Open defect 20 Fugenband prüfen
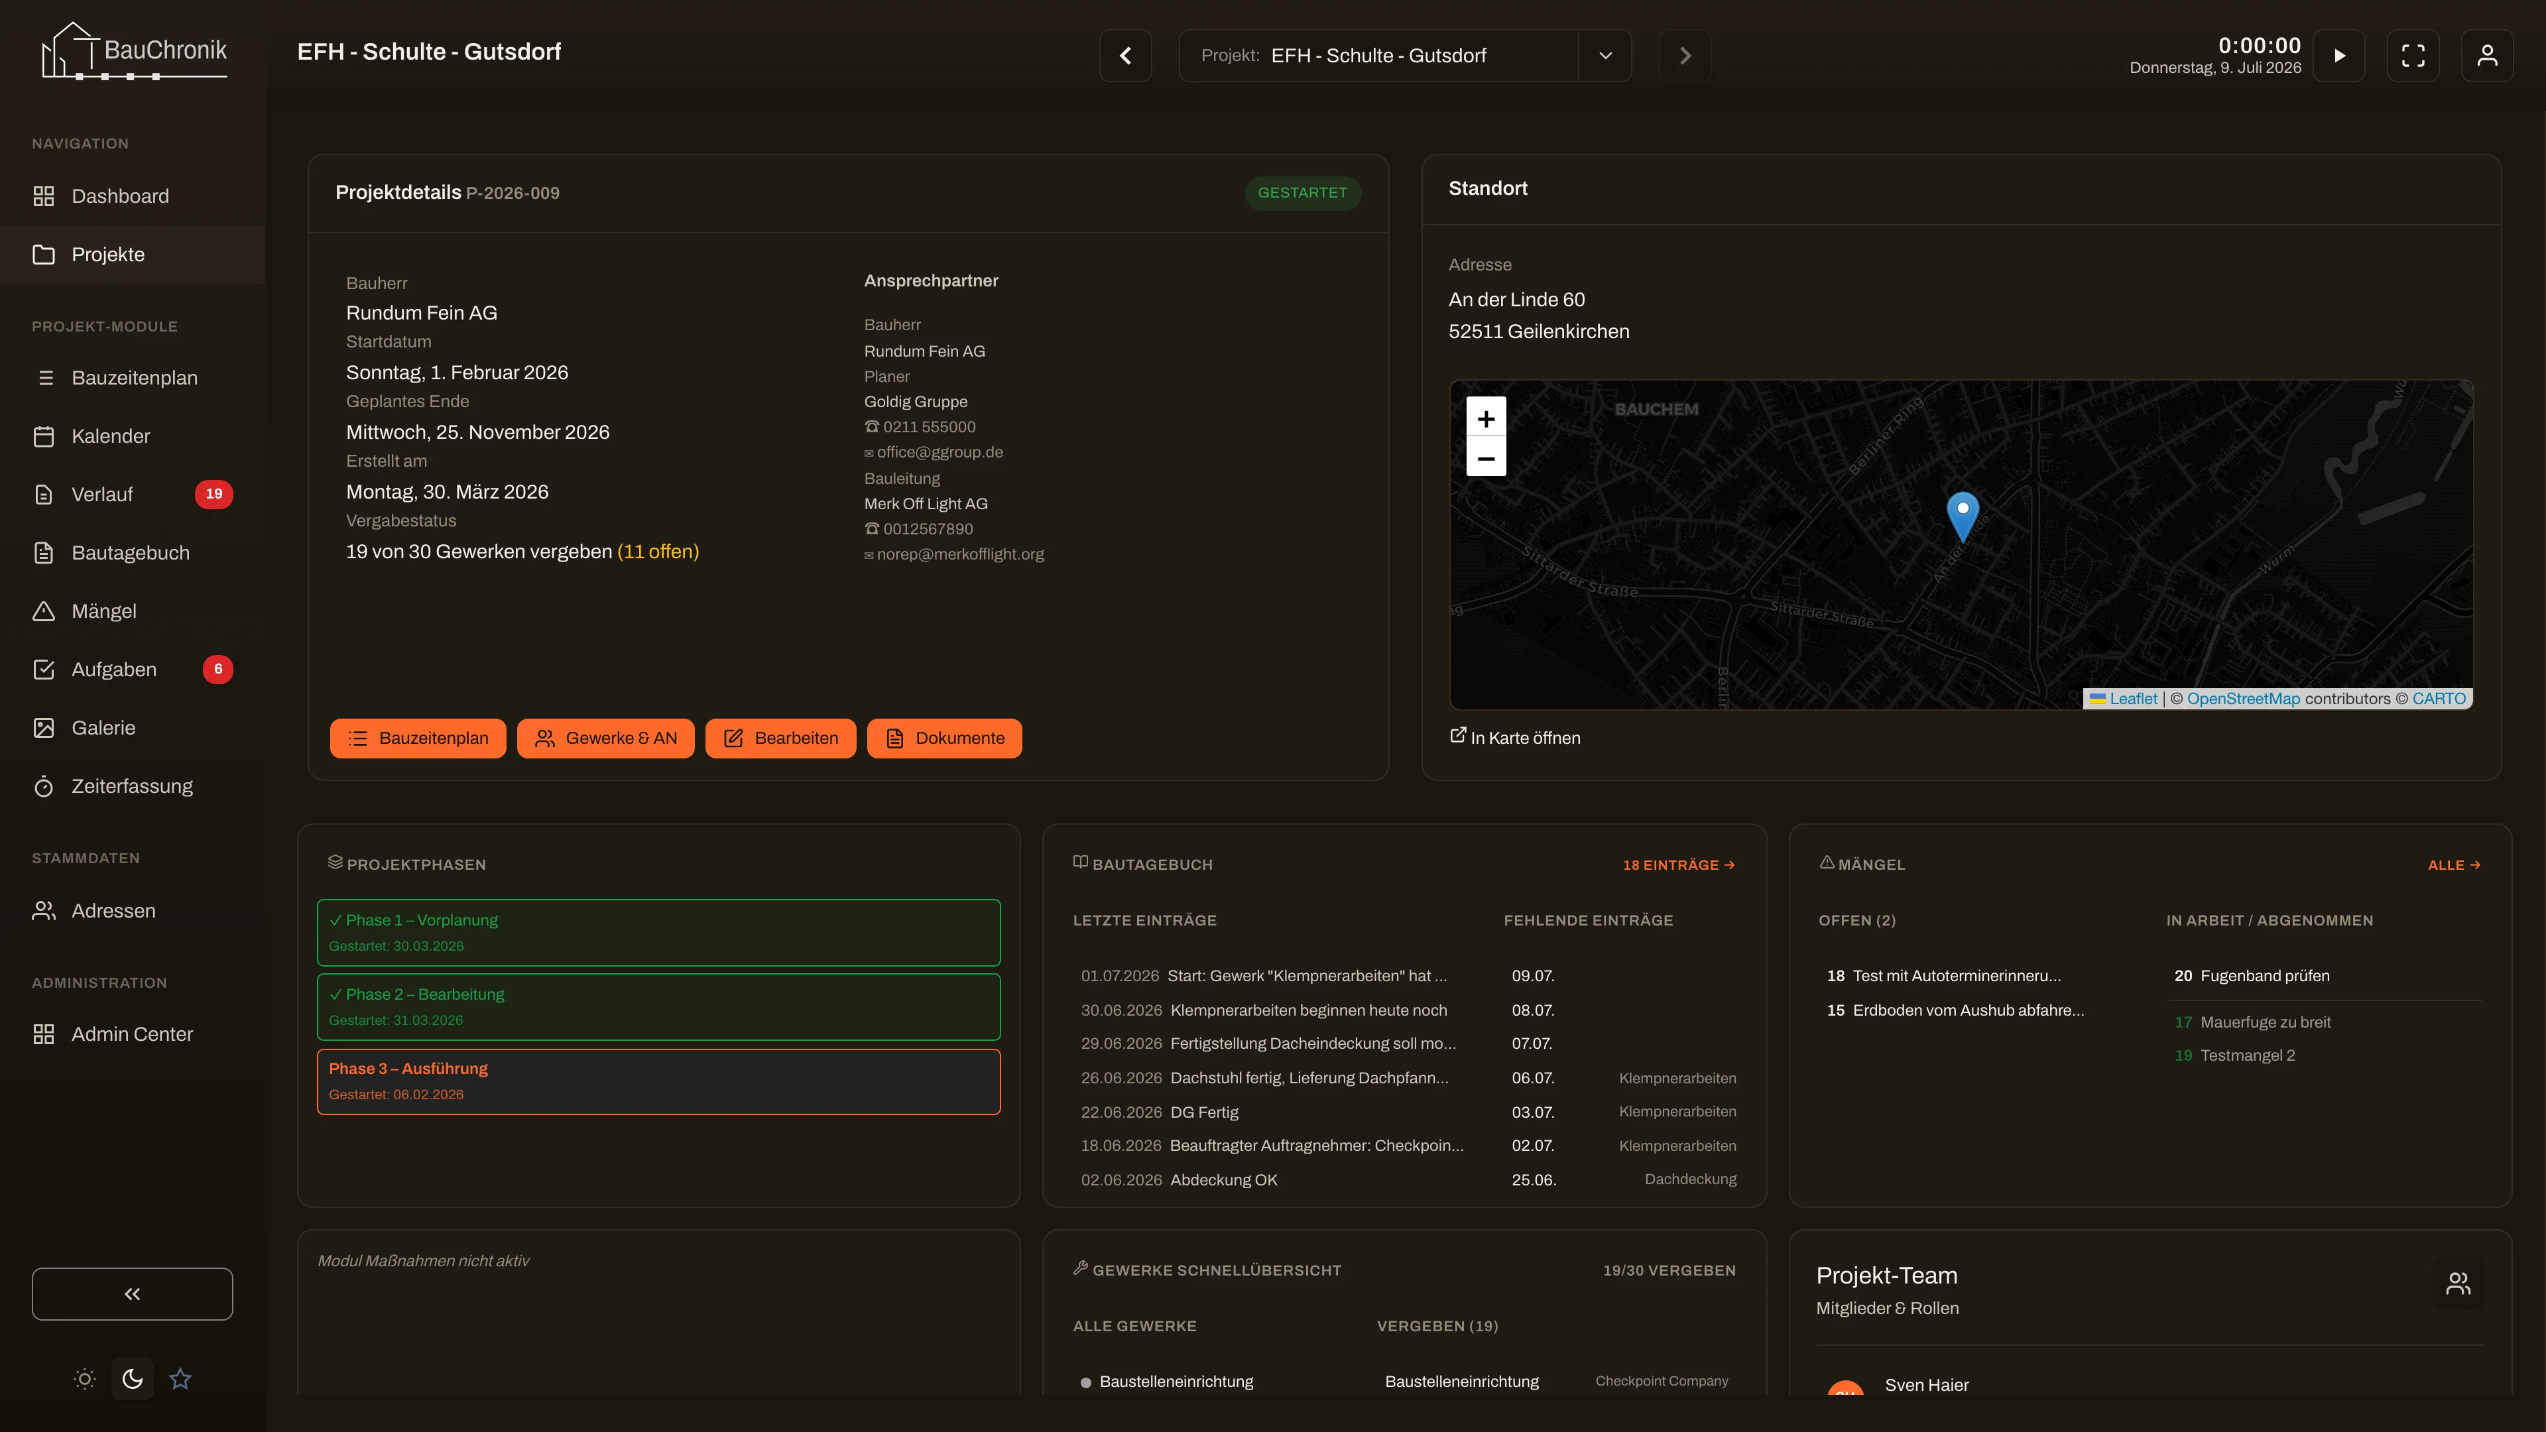The width and height of the screenshot is (2546, 1432). click(x=2252, y=975)
